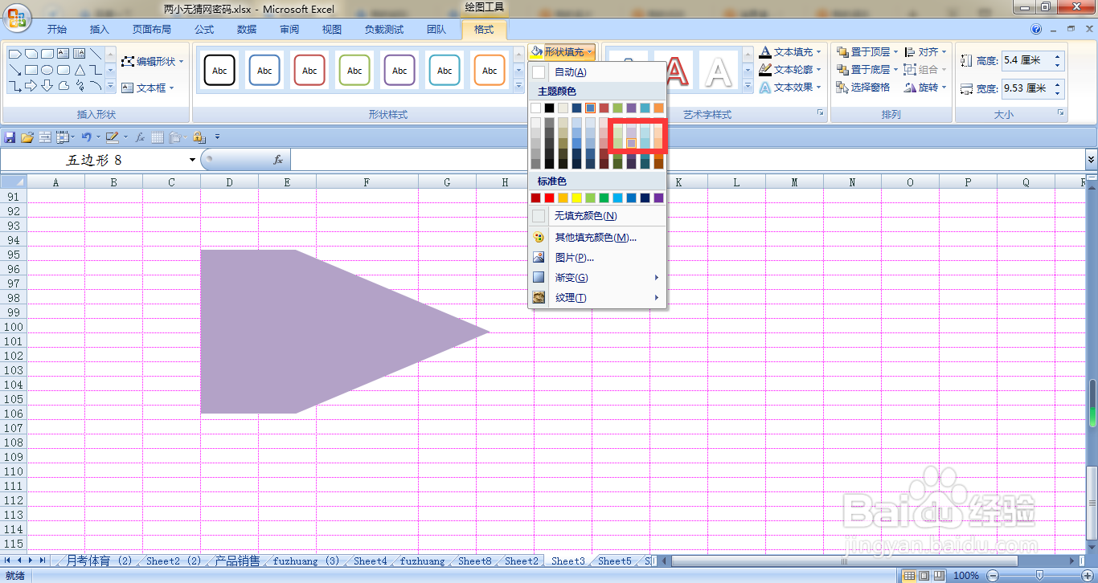Decrease shape width with down stepper
This screenshot has height=583, width=1098.
1057,93
